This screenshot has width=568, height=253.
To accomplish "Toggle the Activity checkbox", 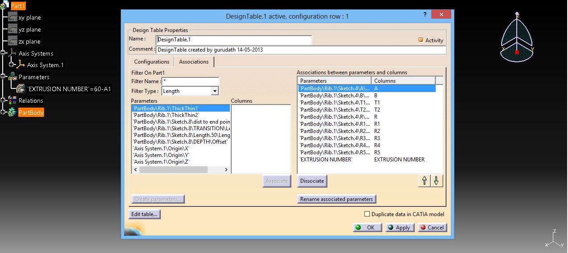I will click(420, 40).
